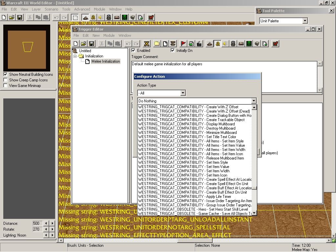
Task: Open Variables editor in Trigger Editor toolbar
Action: [147, 44]
